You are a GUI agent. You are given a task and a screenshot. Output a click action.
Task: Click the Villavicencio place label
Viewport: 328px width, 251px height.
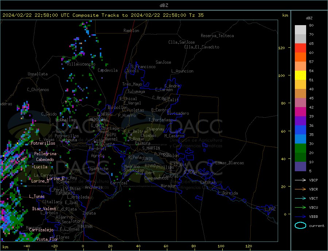click(x=81, y=64)
